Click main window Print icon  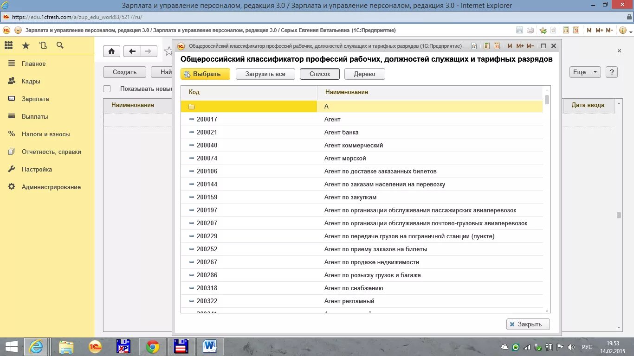click(x=530, y=30)
